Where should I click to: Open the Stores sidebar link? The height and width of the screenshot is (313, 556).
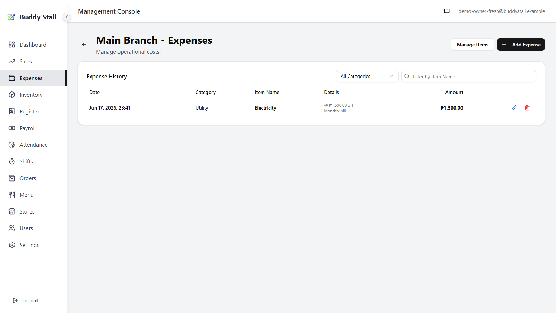pyautogui.click(x=33, y=211)
